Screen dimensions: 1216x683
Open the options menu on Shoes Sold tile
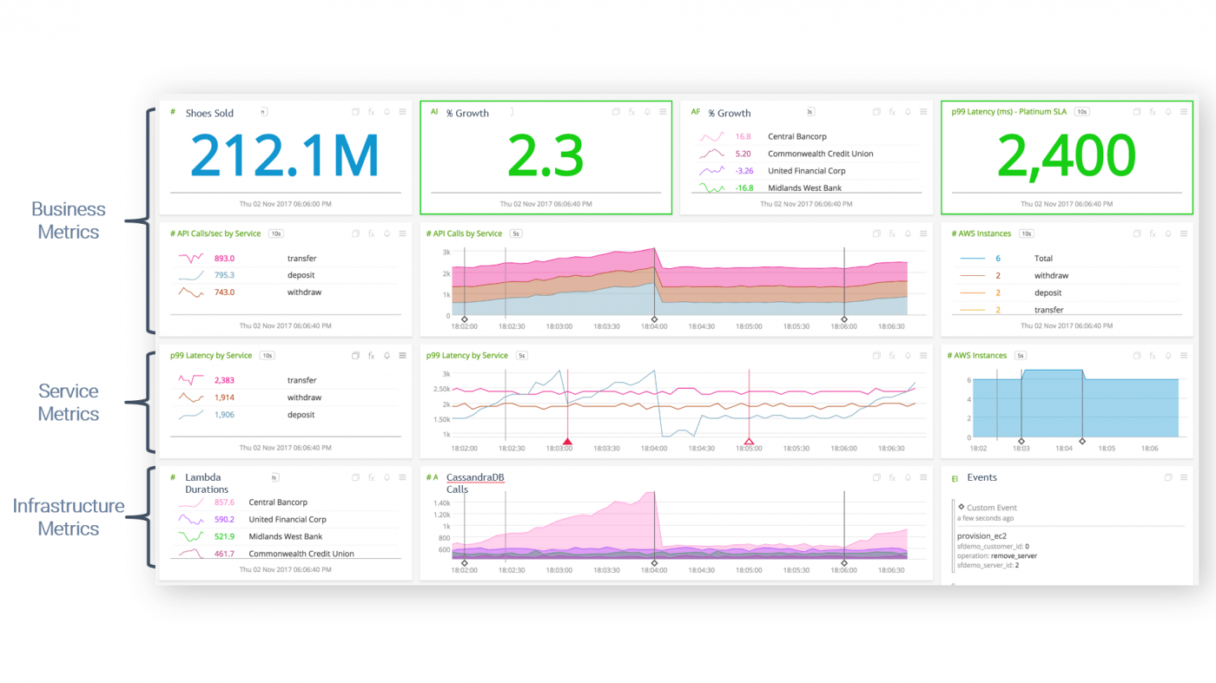(x=401, y=111)
